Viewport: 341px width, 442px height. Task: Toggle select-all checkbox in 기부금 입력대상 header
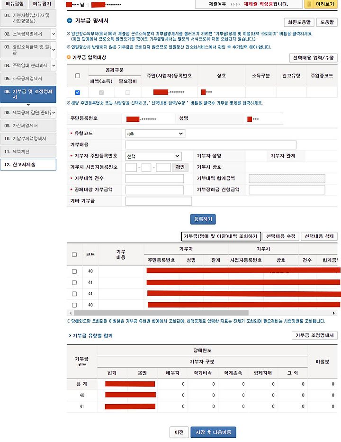pyautogui.click(x=78, y=75)
